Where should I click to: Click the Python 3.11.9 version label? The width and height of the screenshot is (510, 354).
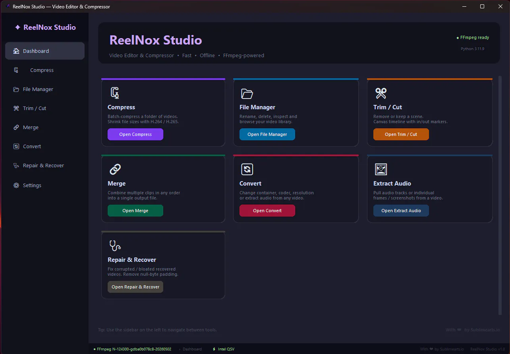pyautogui.click(x=472, y=49)
